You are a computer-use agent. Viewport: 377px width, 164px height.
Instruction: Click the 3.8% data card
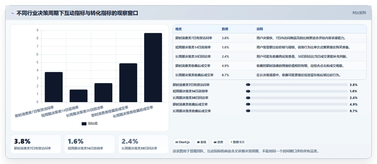coord(36,144)
